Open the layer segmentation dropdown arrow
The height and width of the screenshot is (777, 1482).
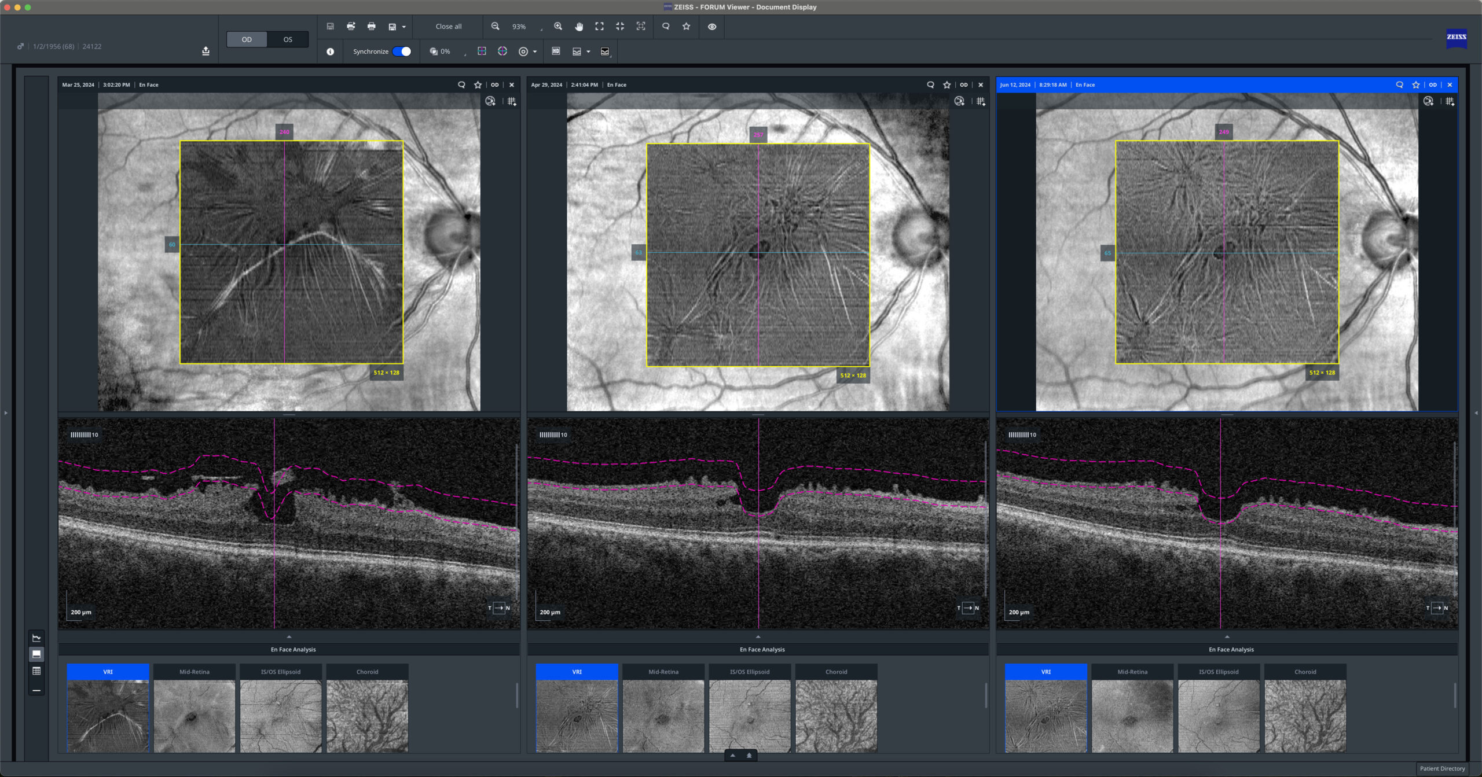[x=588, y=51]
